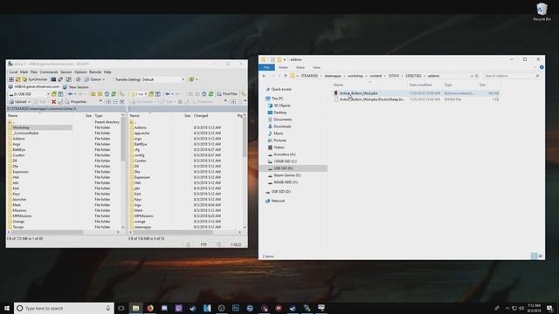
Task: Click the local panel back arrow icon
Action: tap(71, 94)
